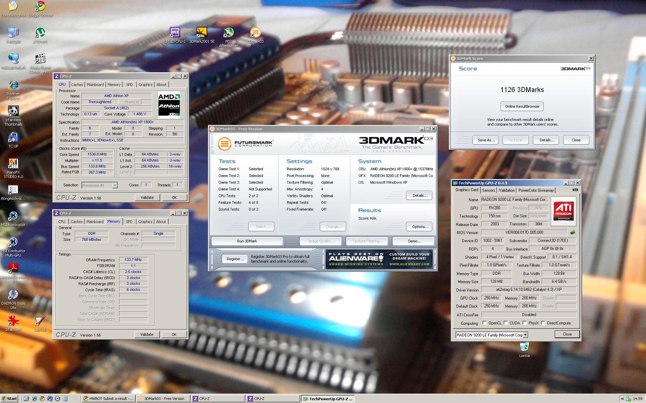Launch TC UP desktop shortcut
The height and width of the screenshot is (403, 646).
(13, 140)
